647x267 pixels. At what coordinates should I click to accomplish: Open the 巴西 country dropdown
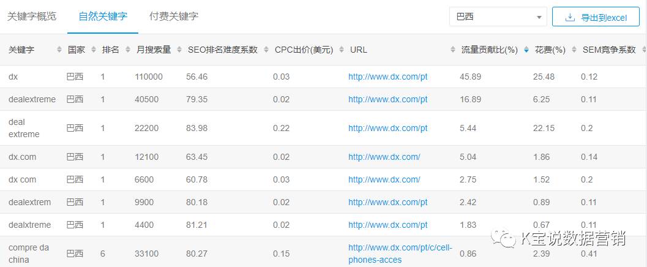click(x=497, y=17)
